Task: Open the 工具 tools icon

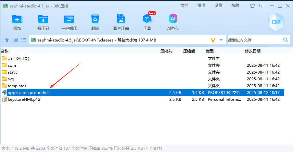Action: [x=147, y=19]
